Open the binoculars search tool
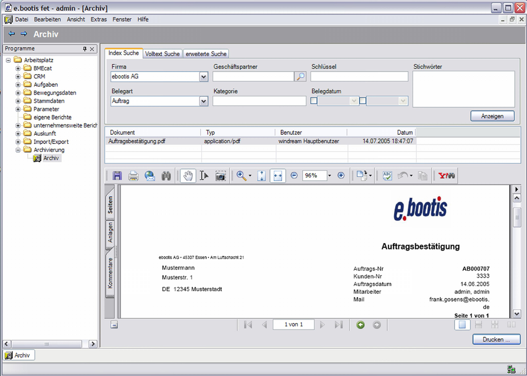Viewport: 527px width, 376px height. 167,175
